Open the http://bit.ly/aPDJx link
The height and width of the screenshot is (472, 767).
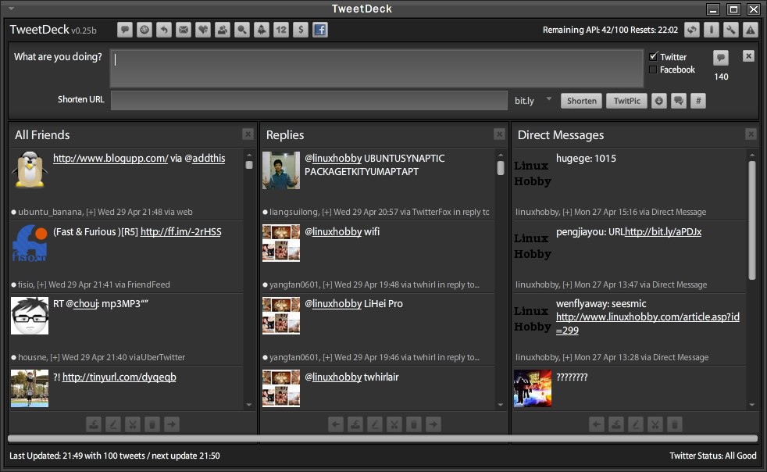[x=663, y=231]
